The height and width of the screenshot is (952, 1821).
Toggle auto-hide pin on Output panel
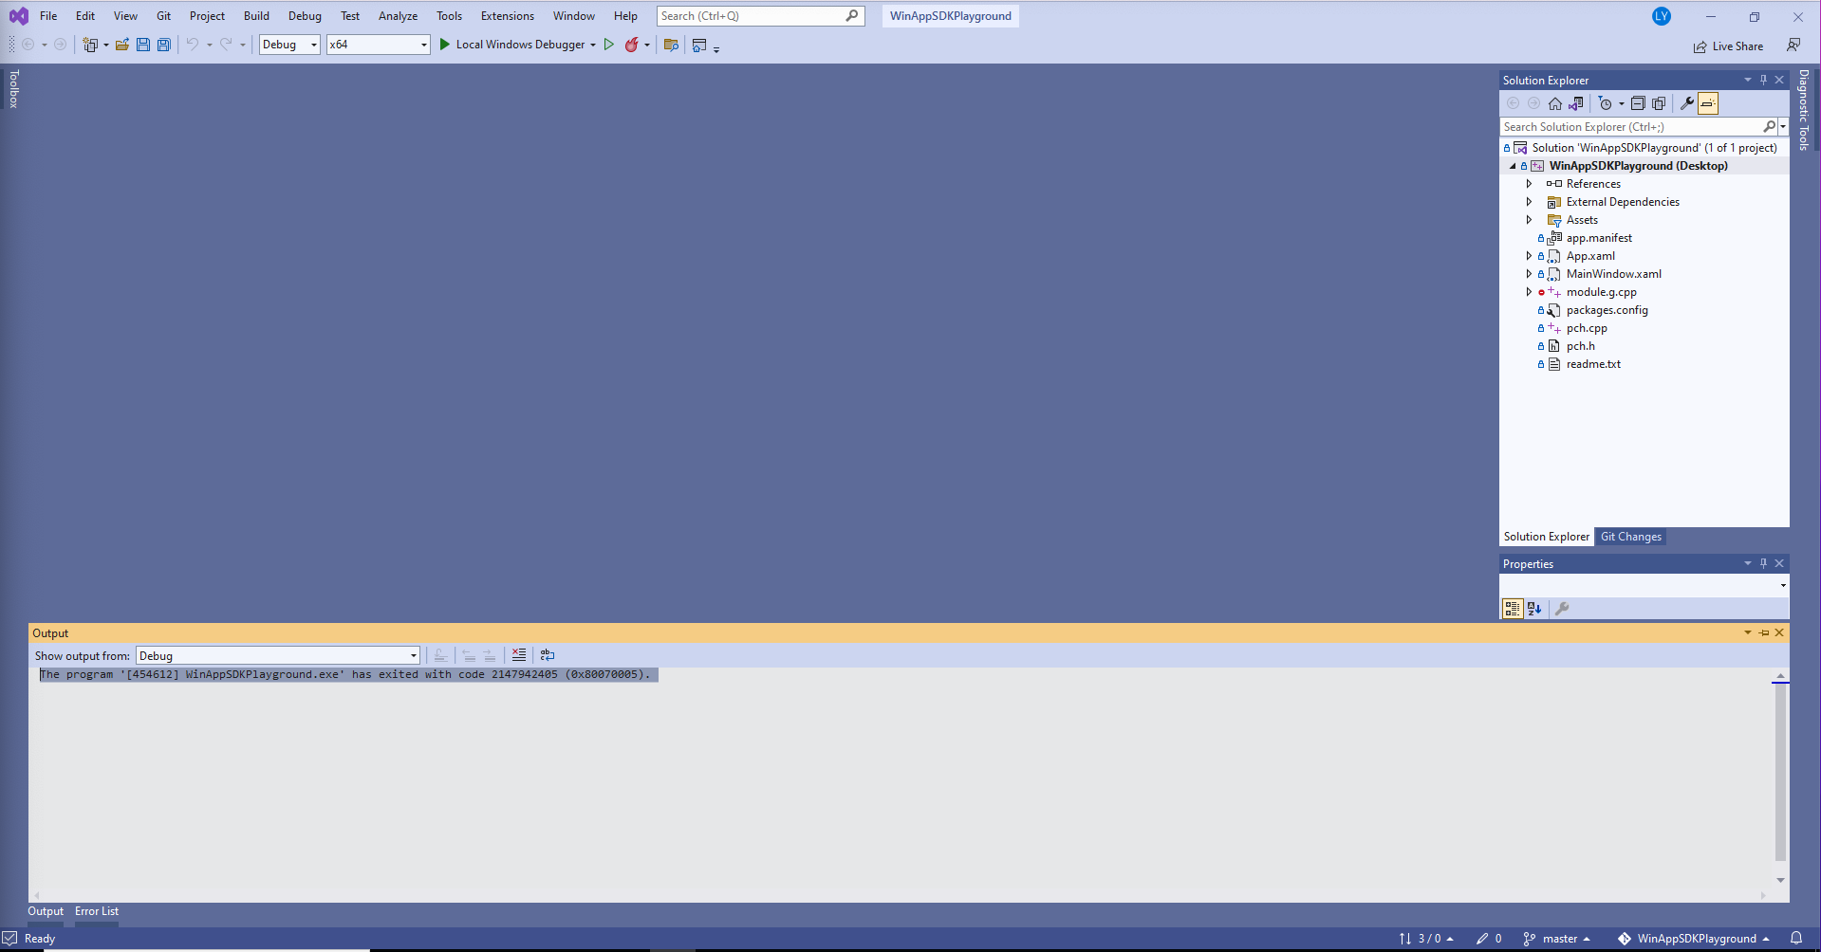click(1764, 632)
